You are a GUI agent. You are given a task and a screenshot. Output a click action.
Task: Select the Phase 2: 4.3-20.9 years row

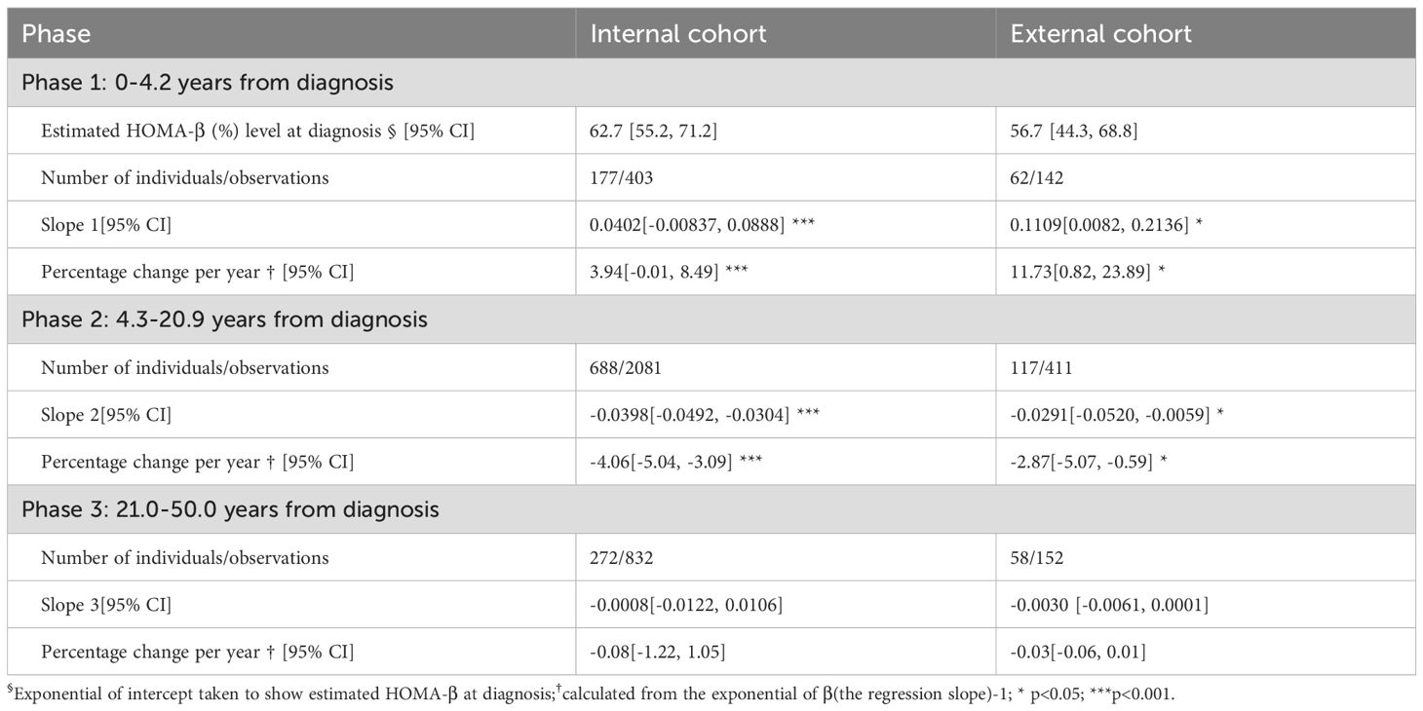click(x=224, y=319)
